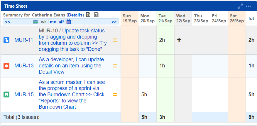Toggle the padlock lock icon

click(61, 21)
